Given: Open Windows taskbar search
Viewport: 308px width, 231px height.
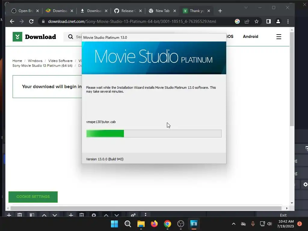Looking at the screenshot, I should click(x=128, y=224).
